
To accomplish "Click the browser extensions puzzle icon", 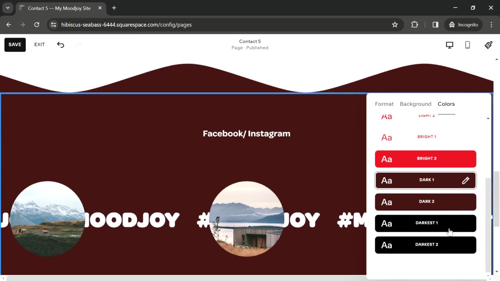I will pyautogui.click(x=415, y=24).
